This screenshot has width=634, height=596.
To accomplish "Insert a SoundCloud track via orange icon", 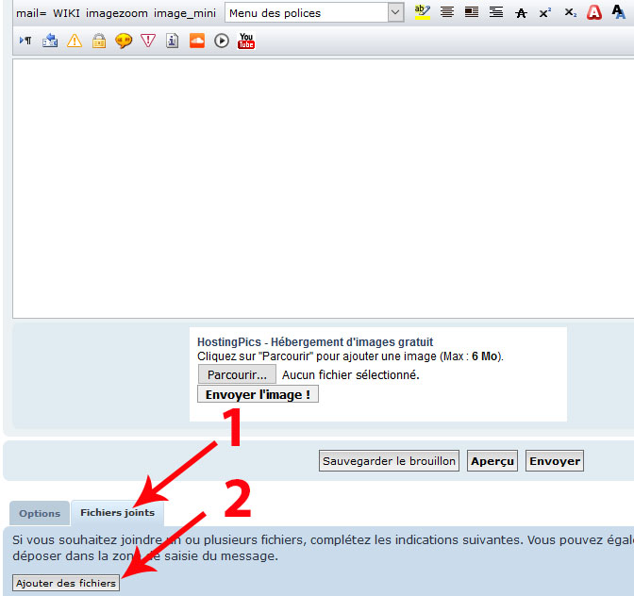I will tap(197, 41).
